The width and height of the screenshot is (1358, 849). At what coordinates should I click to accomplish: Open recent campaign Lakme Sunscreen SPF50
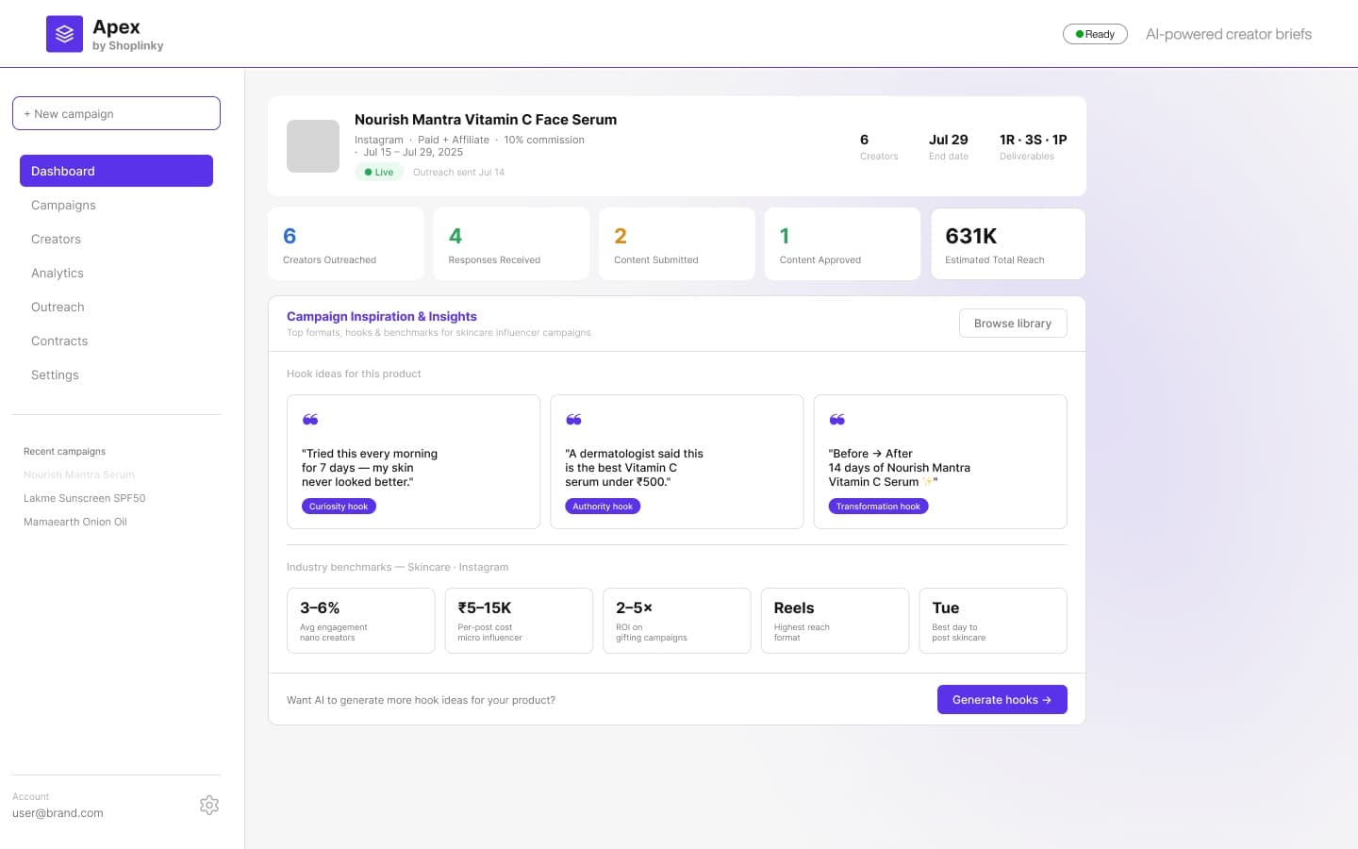point(85,498)
